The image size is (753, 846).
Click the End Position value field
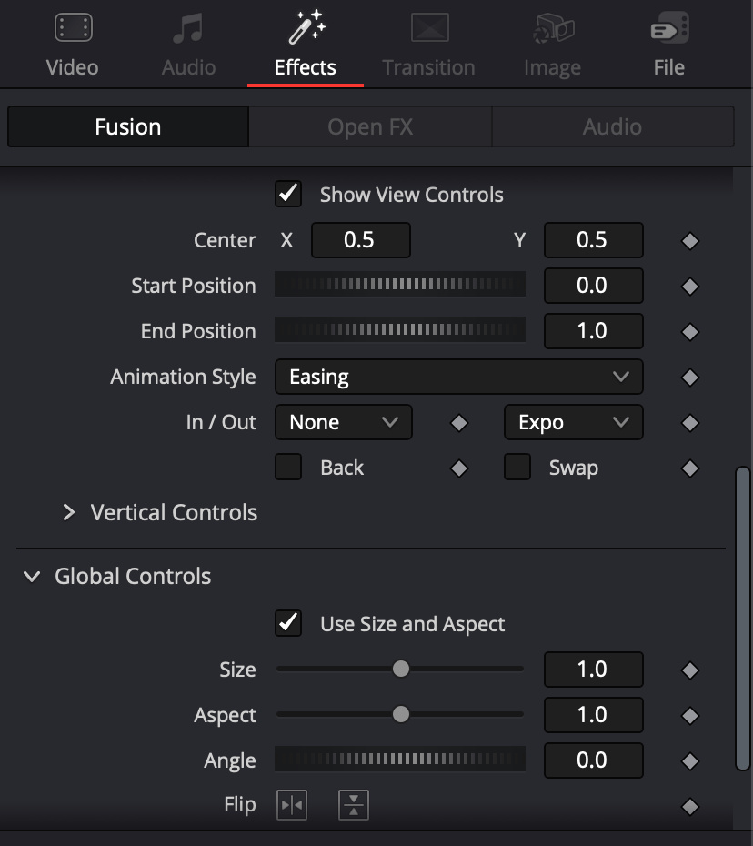click(593, 331)
